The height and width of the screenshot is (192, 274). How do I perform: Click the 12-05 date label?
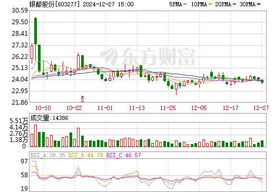pos(199,108)
